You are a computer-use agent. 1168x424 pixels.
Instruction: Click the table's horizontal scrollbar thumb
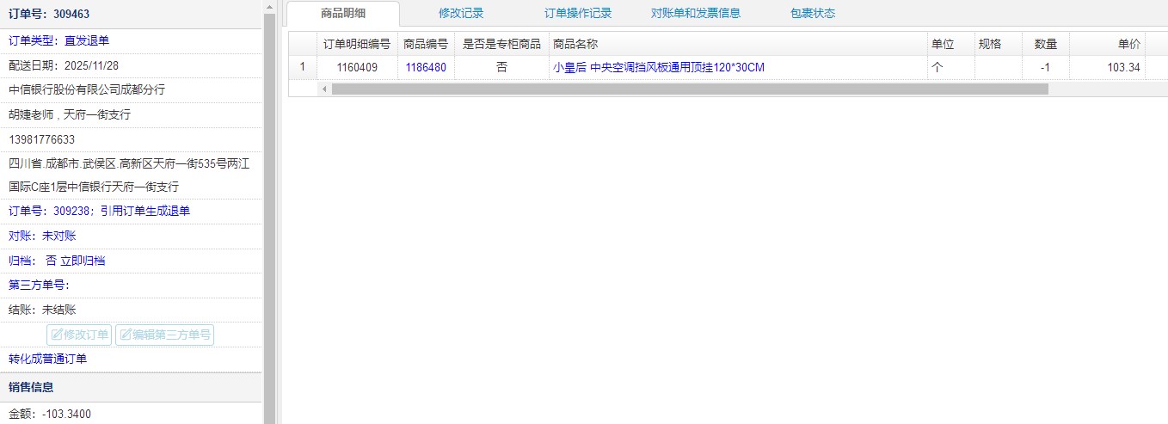tap(688, 89)
